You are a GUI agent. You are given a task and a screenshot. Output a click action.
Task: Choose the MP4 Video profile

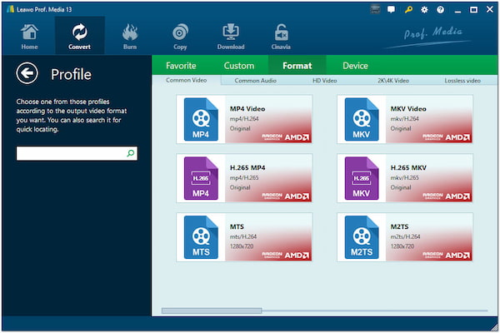[245, 119]
